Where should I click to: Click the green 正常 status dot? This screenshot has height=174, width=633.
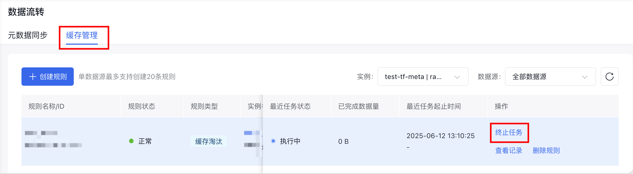point(131,141)
